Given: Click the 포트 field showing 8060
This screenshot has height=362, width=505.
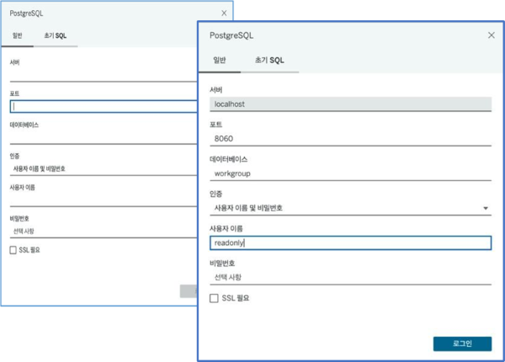Looking at the screenshot, I should pyautogui.click(x=350, y=139).
